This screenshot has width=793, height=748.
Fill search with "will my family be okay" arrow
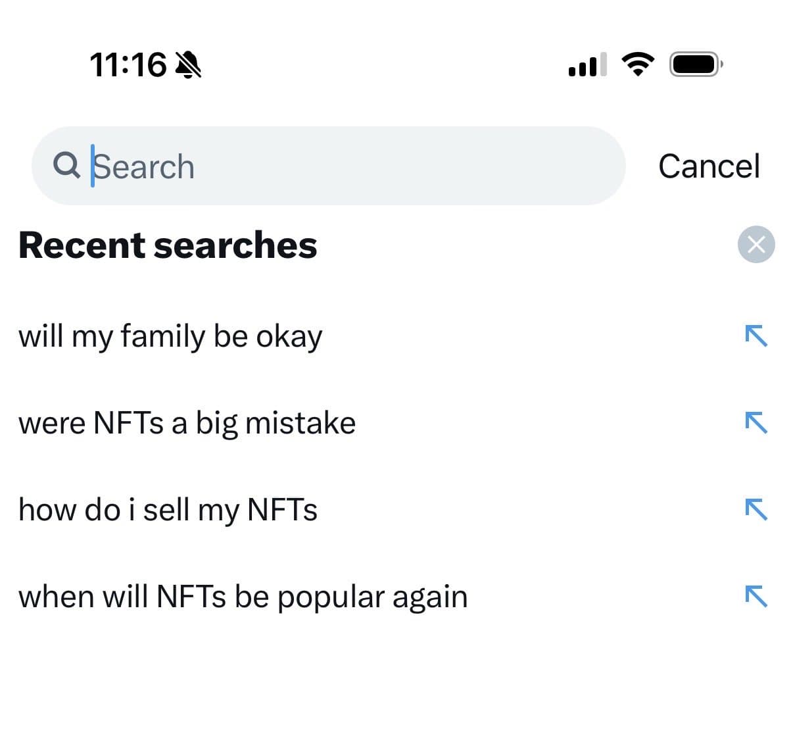click(x=756, y=336)
